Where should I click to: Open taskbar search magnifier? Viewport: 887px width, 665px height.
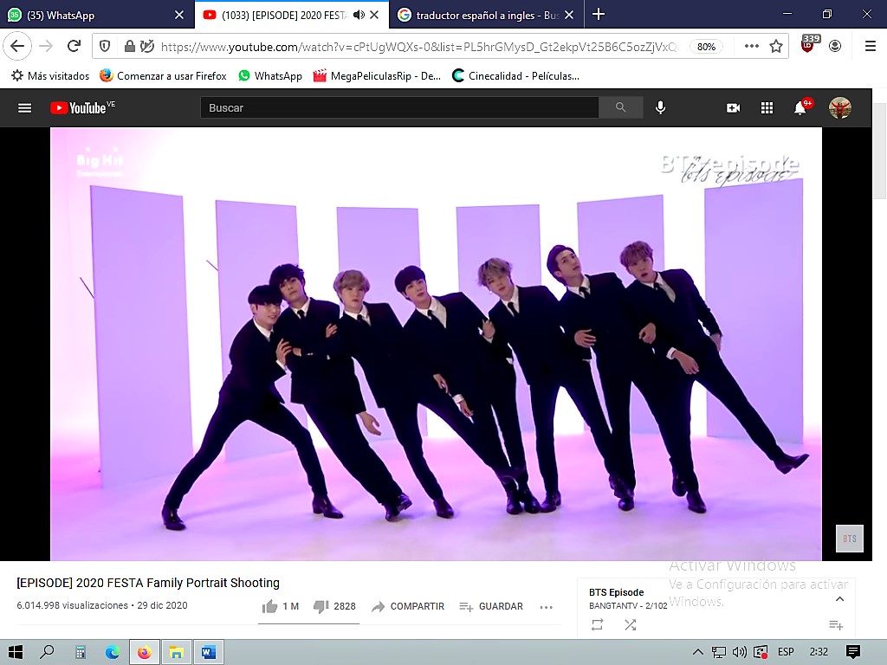(x=47, y=652)
